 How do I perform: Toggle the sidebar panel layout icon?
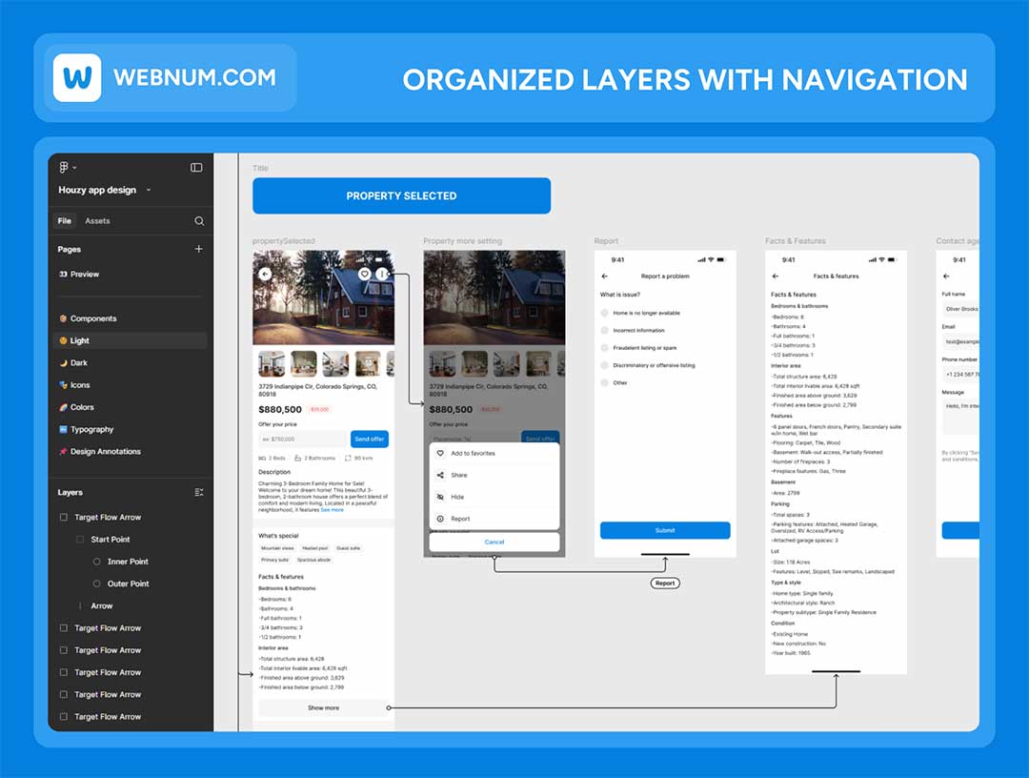pos(196,167)
